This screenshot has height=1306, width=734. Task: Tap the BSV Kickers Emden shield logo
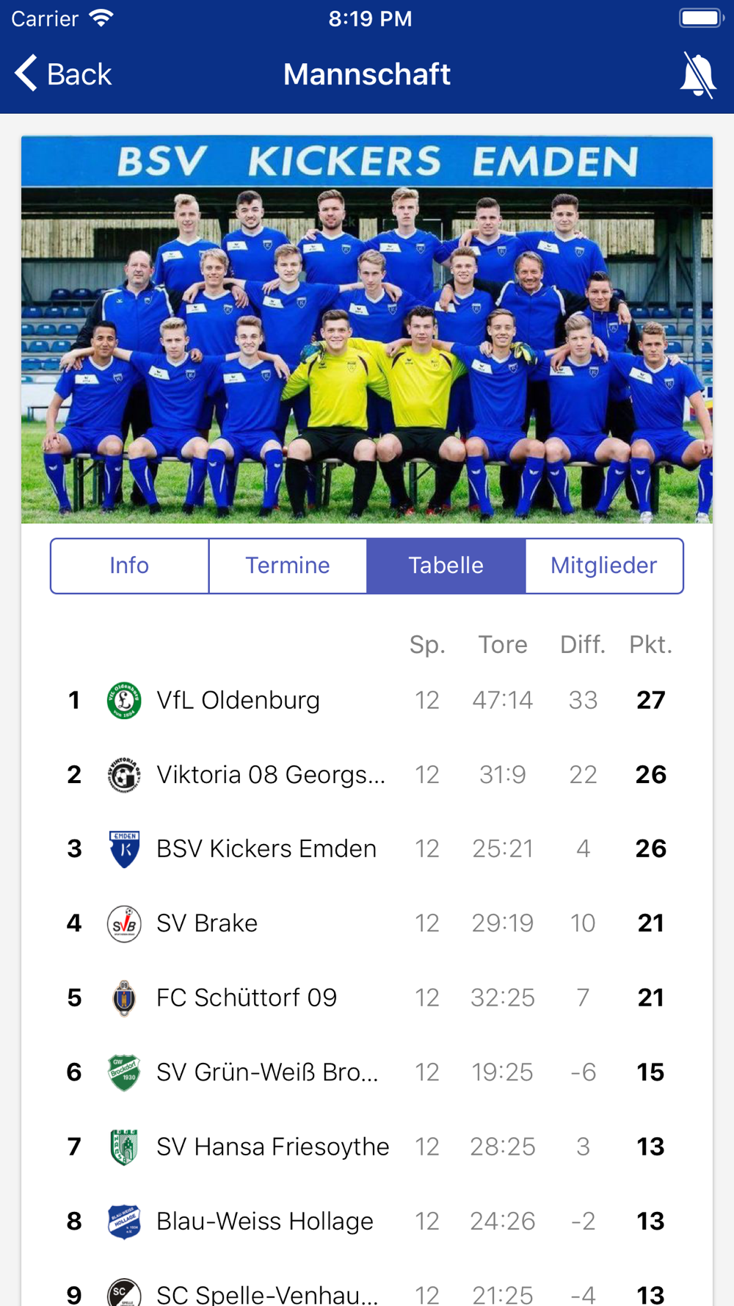124,848
